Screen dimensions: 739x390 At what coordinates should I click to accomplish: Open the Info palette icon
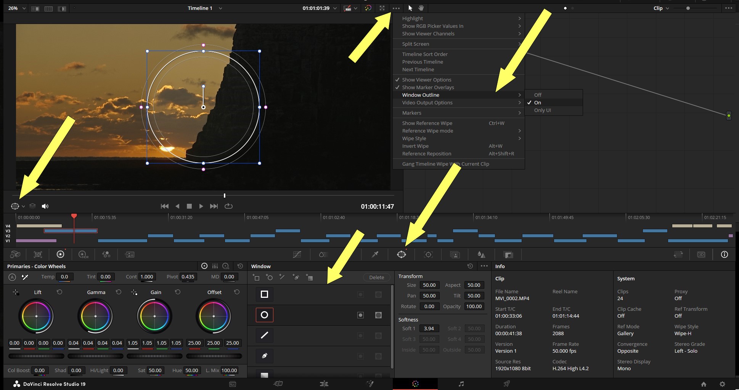pyautogui.click(x=725, y=254)
